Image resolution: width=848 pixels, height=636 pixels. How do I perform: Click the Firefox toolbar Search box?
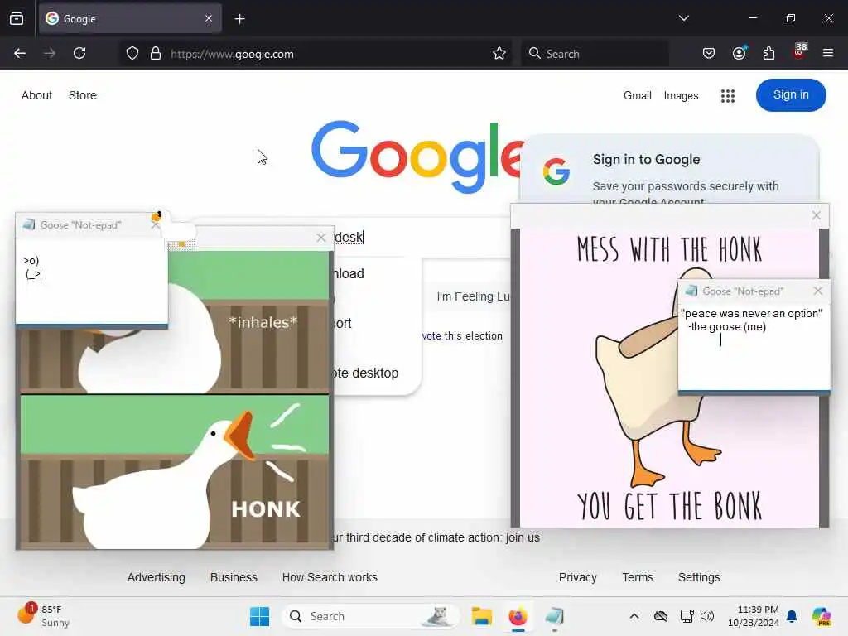[x=595, y=54]
